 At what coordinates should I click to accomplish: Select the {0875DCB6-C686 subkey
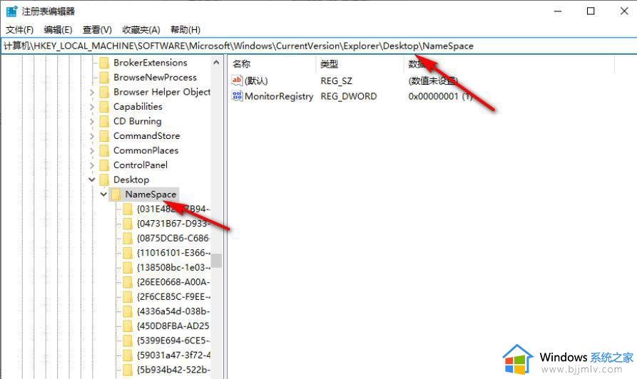(x=173, y=238)
